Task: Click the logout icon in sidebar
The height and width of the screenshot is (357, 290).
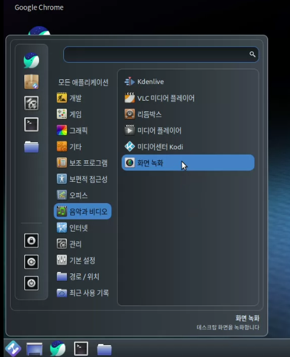Action: [x=31, y=262]
